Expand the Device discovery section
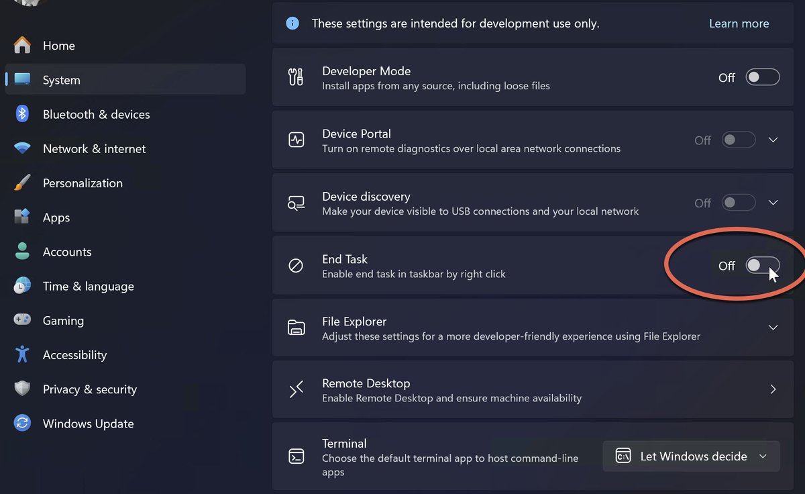Screen dimensions: 805x494 [773, 202]
